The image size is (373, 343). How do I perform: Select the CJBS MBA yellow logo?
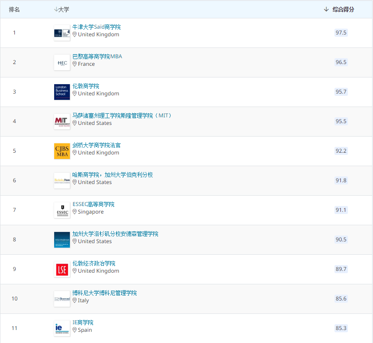coord(62,151)
